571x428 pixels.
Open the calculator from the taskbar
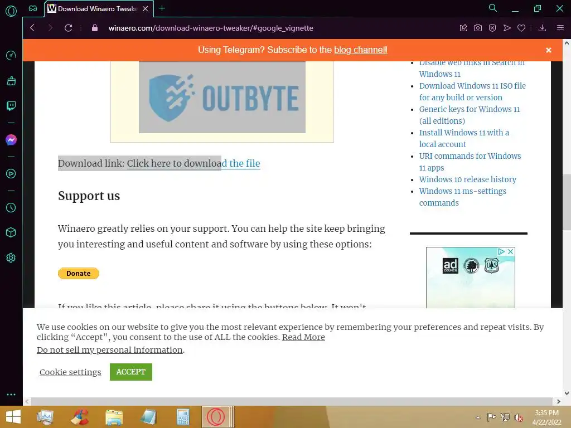183,417
